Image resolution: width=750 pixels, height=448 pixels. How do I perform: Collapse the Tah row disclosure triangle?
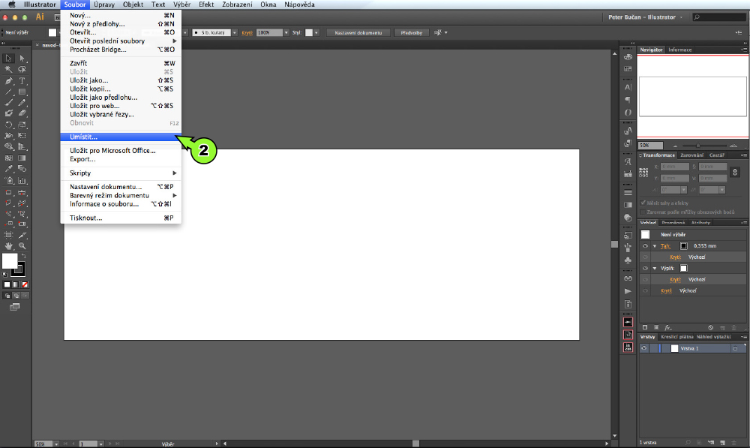tap(655, 246)
